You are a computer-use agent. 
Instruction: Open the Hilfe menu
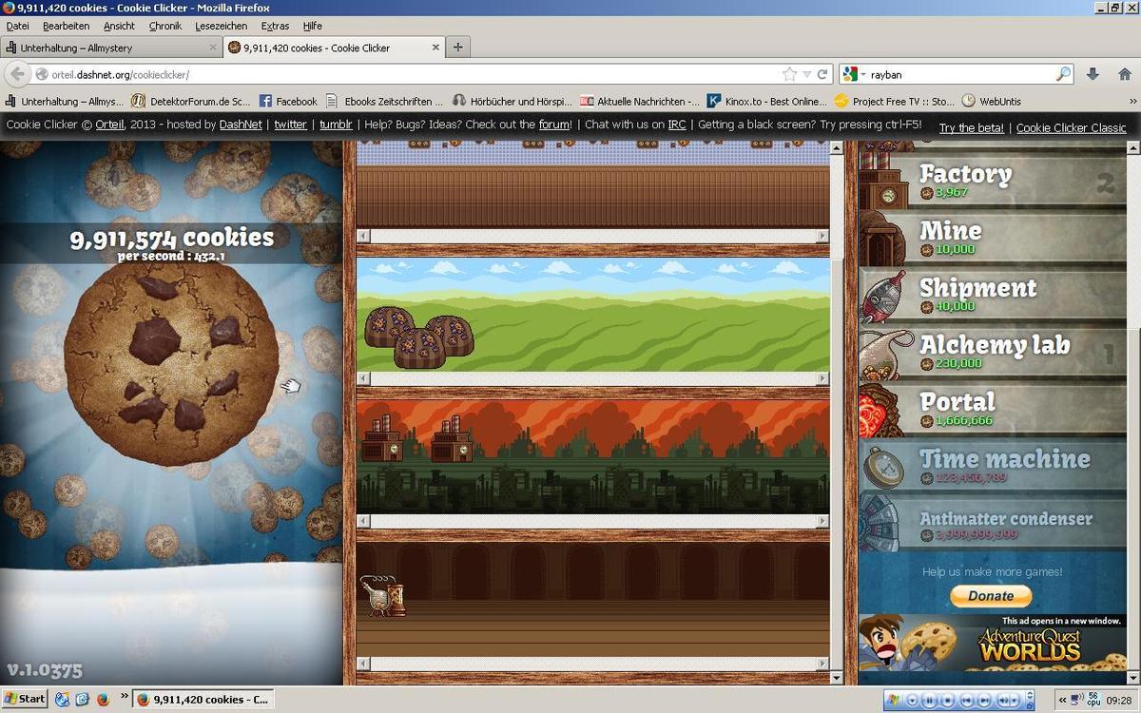click(x=312, y=26)
